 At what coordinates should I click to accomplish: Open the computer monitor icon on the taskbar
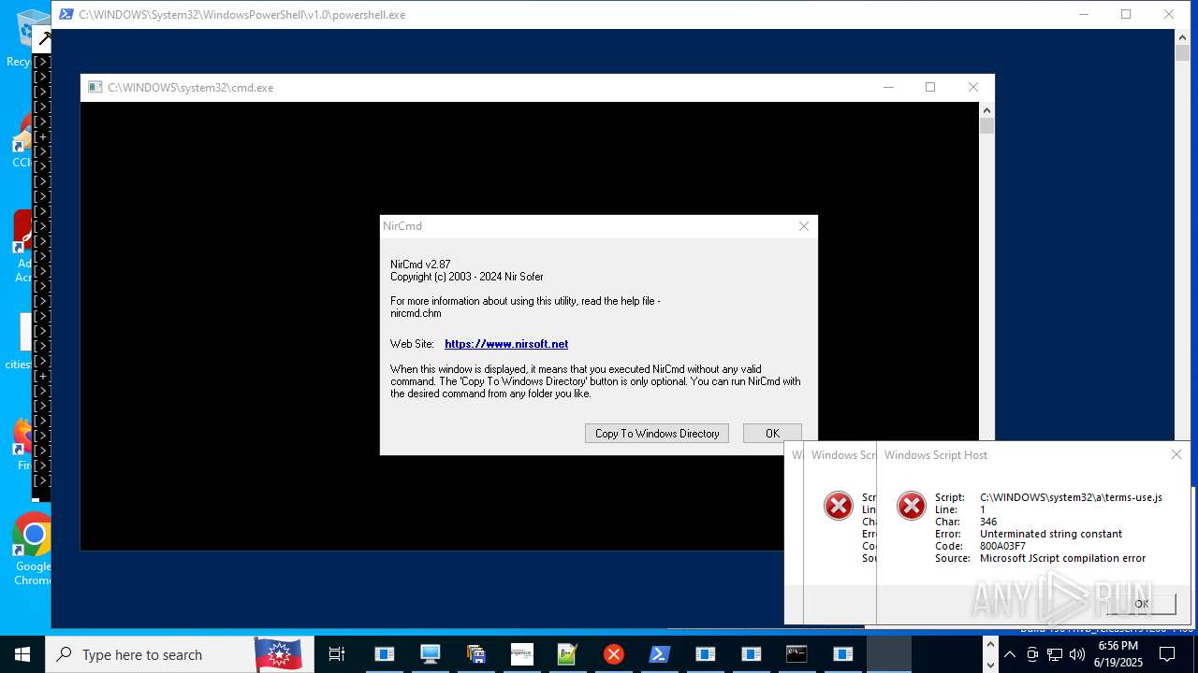[x=430, y=654]
